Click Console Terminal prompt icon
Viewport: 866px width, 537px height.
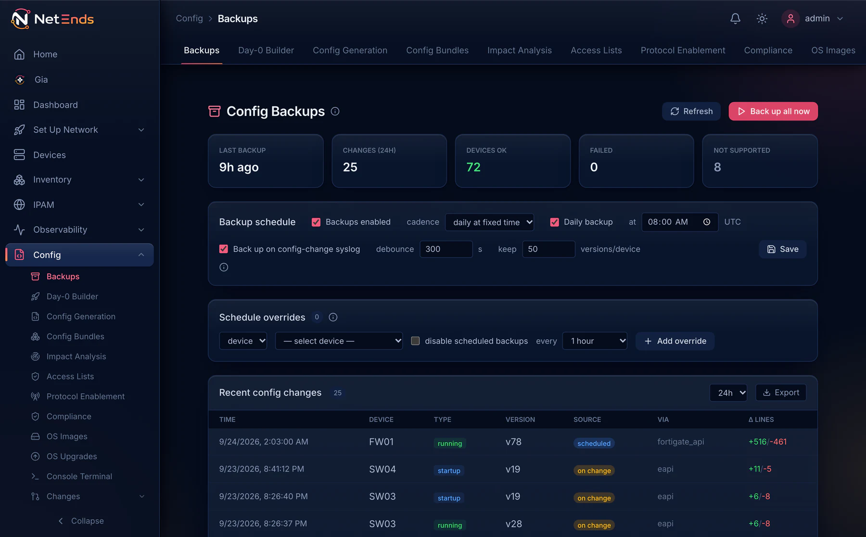pos(35,476)
